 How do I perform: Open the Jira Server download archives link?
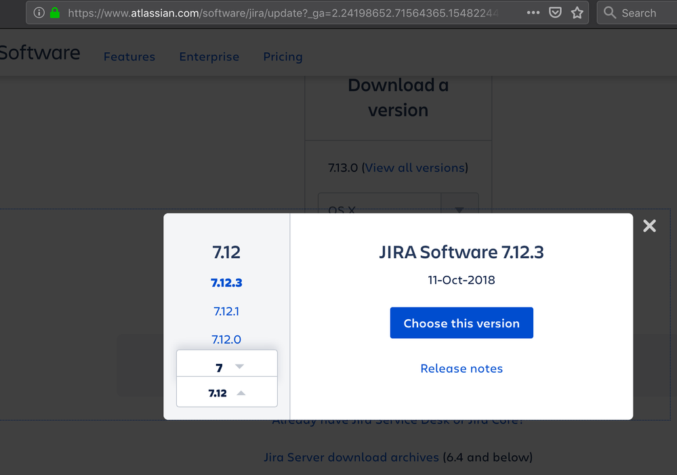[351, 457]
